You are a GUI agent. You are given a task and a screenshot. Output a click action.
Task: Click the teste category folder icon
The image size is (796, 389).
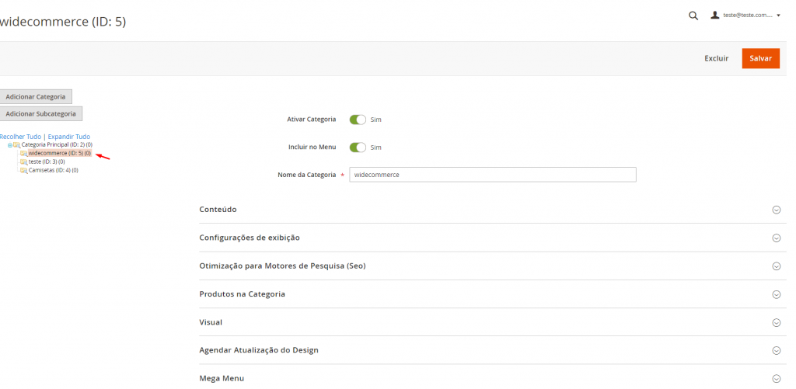click(24, 162)
